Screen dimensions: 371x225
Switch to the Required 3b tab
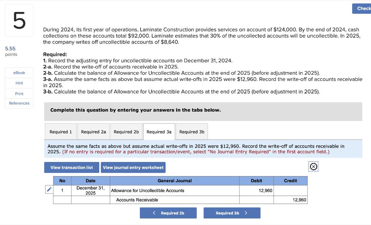tap(191, 132)
